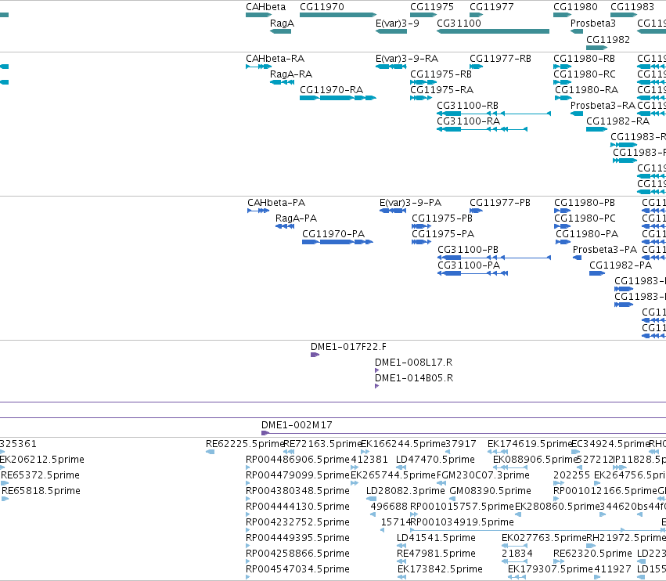
Task: Open transcript CG31100-RB
Action: pyautogui.click(x=494, y=114)
